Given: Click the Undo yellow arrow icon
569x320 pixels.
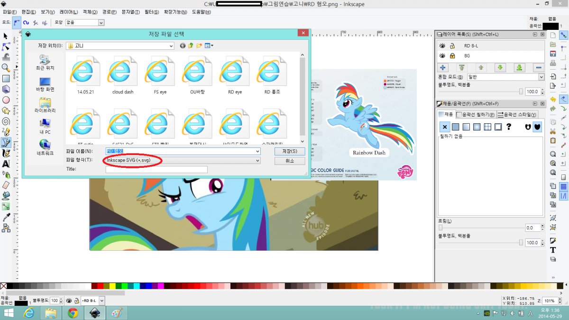Looking at the screenshot, I should click(x=553, y=99).
